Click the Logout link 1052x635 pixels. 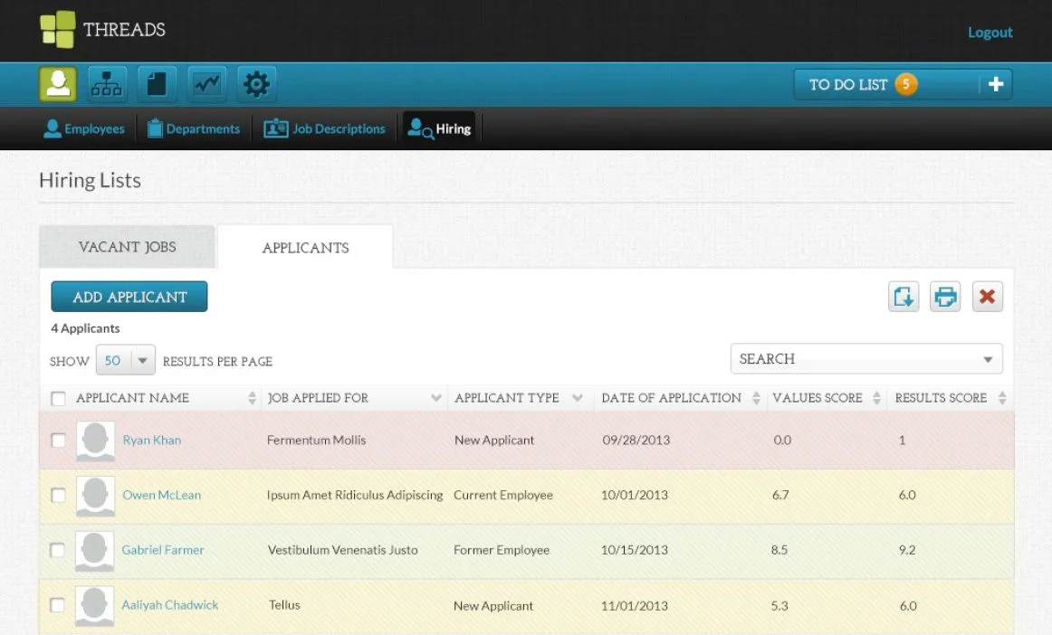point(990,33)
